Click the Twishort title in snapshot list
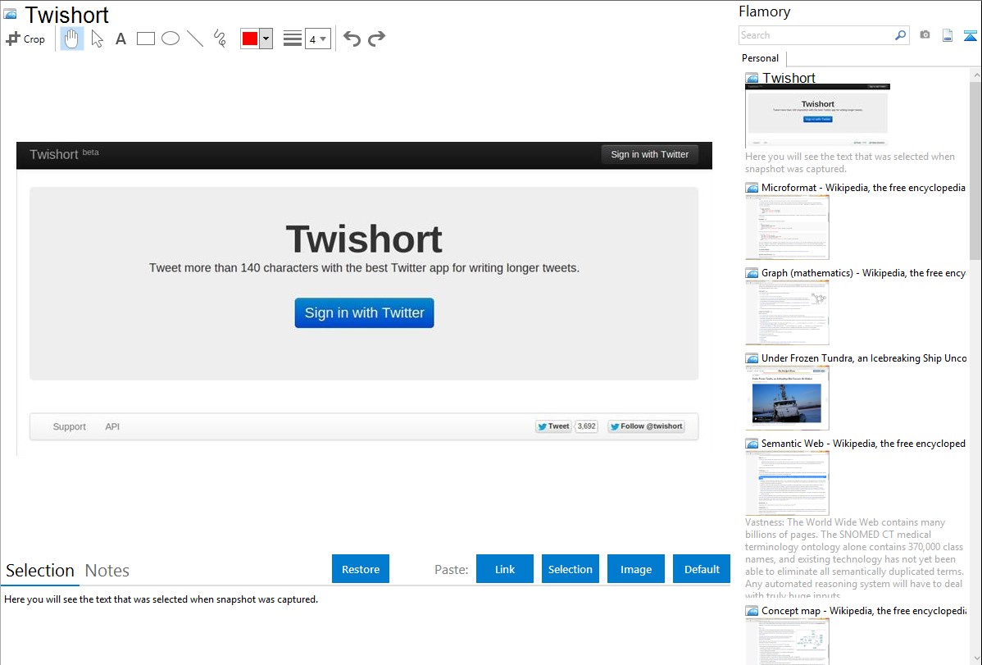Image resolution: width=982 pixels, height=665 pixels. click(x=789, y=78)
